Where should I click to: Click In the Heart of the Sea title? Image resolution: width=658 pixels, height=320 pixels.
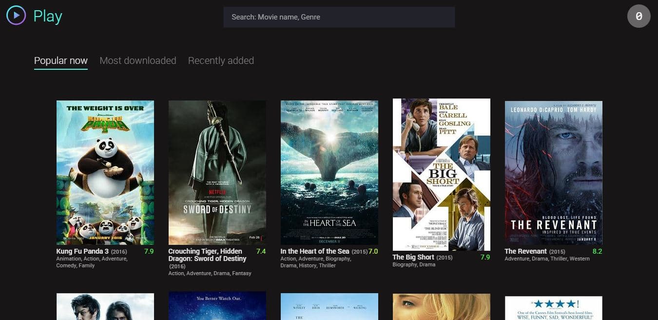click(315, 251)
